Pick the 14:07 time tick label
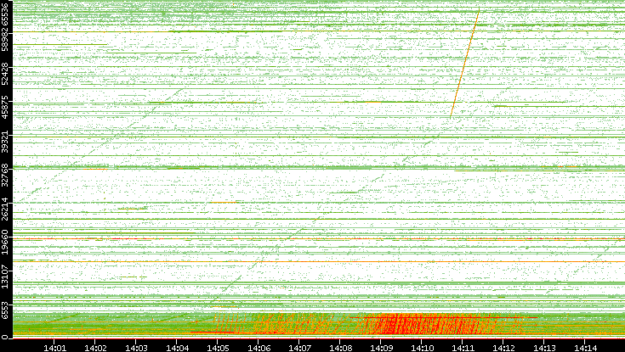625x352 pixels. 299,347
